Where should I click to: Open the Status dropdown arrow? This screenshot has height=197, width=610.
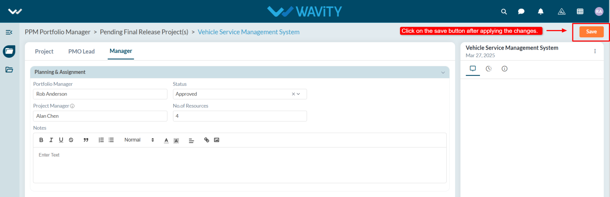point(299,94)
